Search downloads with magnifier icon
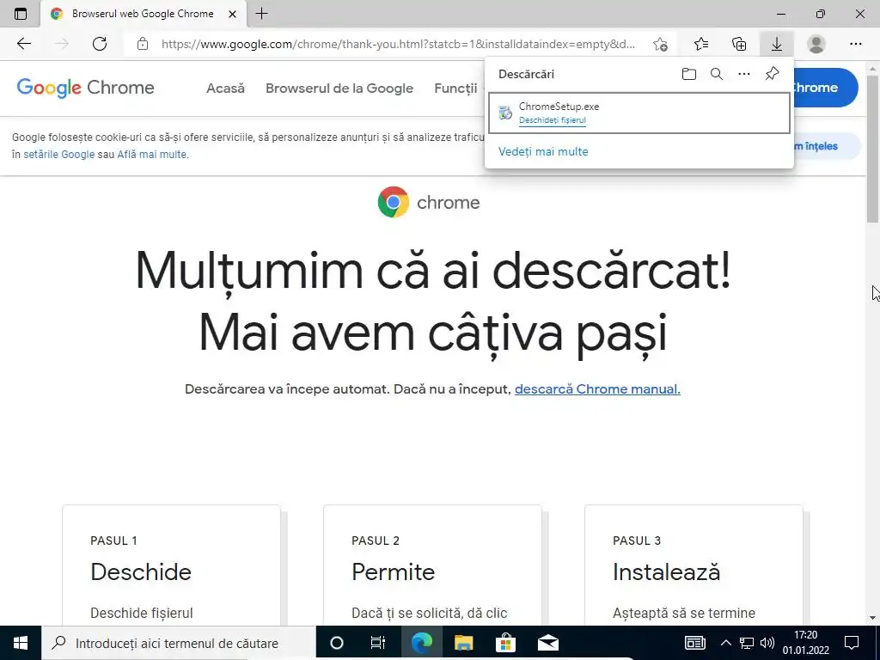 [717, 74]
